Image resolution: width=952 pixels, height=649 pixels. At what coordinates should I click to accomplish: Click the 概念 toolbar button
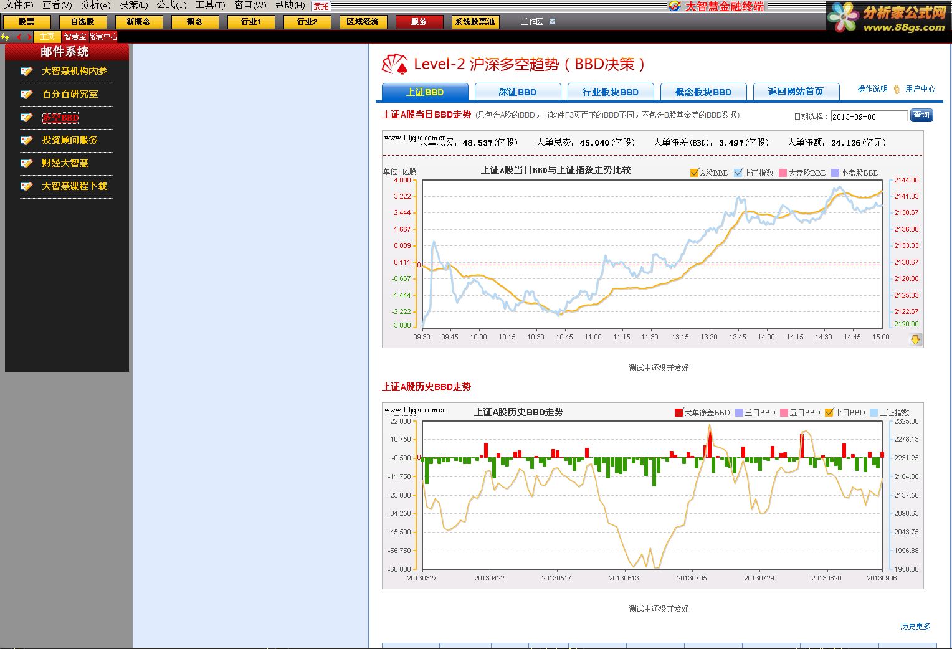point(195,22)
